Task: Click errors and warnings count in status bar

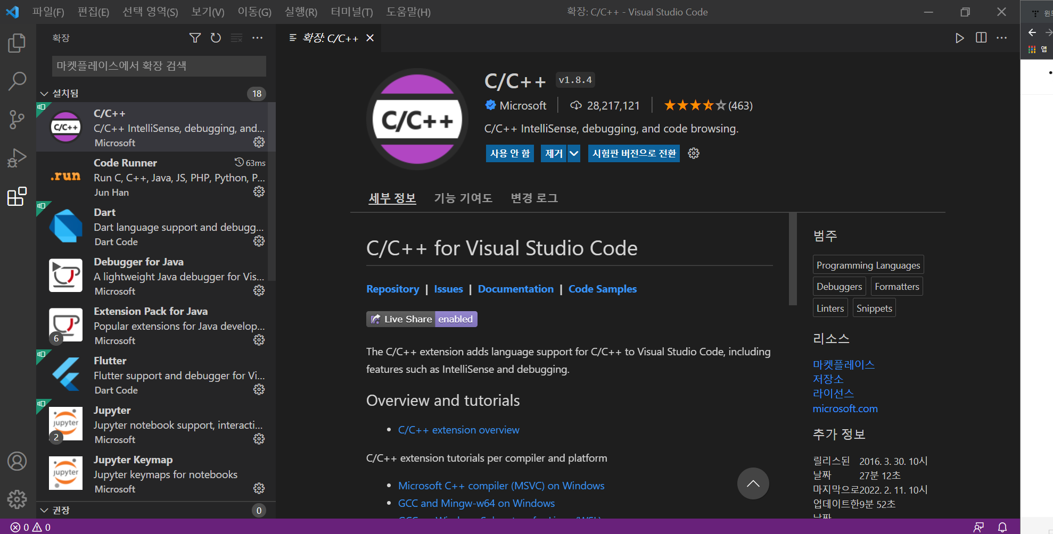Action: coord(30,527)
